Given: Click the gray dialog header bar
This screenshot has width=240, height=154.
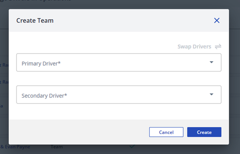Looking at the screenshot, I should (x=119, y=20).
